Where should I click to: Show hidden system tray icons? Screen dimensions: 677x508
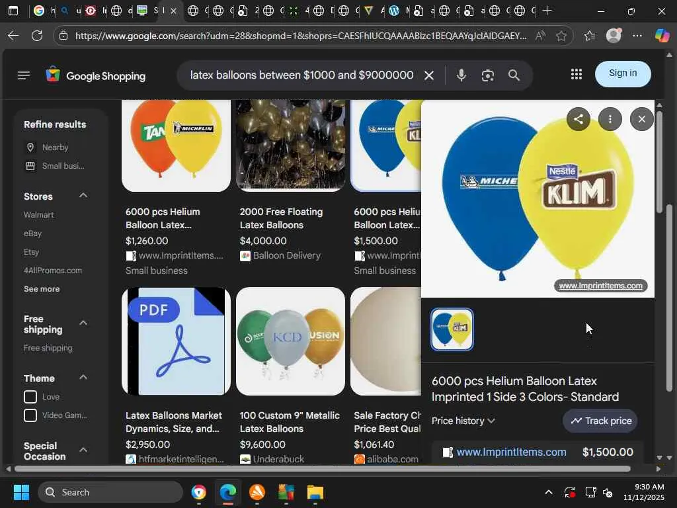[x=548, y=492]
